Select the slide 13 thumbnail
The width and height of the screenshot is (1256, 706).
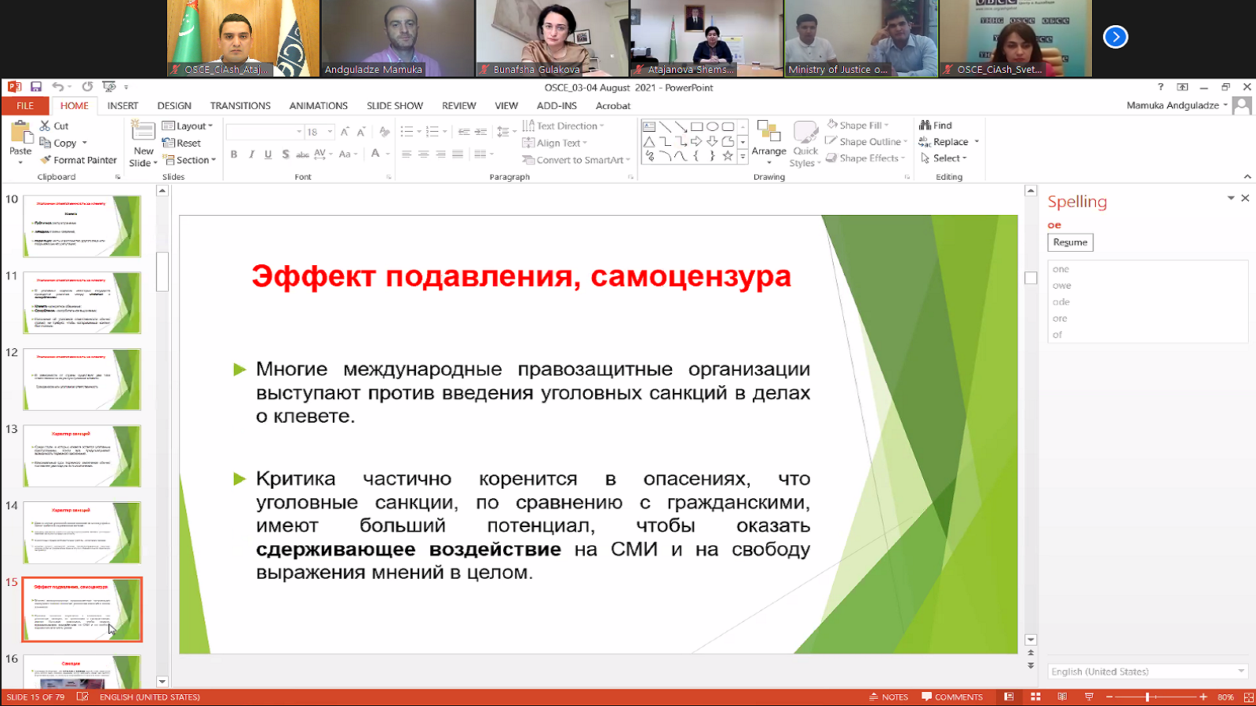point(82,456)
